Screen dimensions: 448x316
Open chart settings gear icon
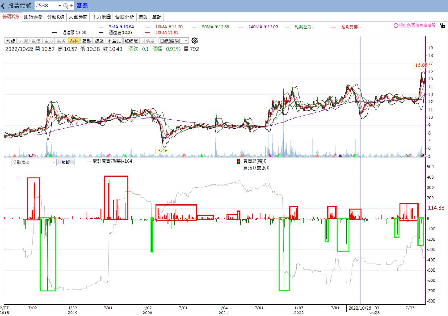[x=195, y=41]
